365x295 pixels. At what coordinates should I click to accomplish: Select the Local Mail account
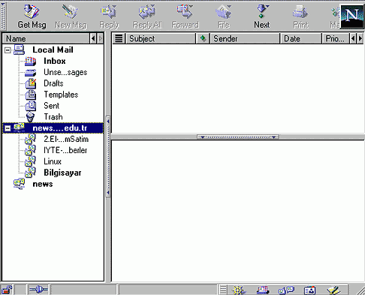(x=53, y=50)
